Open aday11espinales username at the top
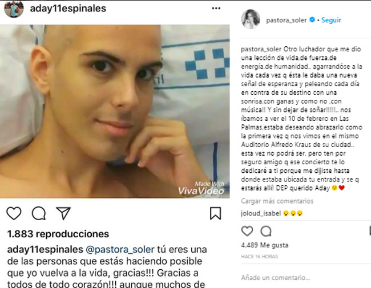 pyautogui.click(x=68, y=9)
